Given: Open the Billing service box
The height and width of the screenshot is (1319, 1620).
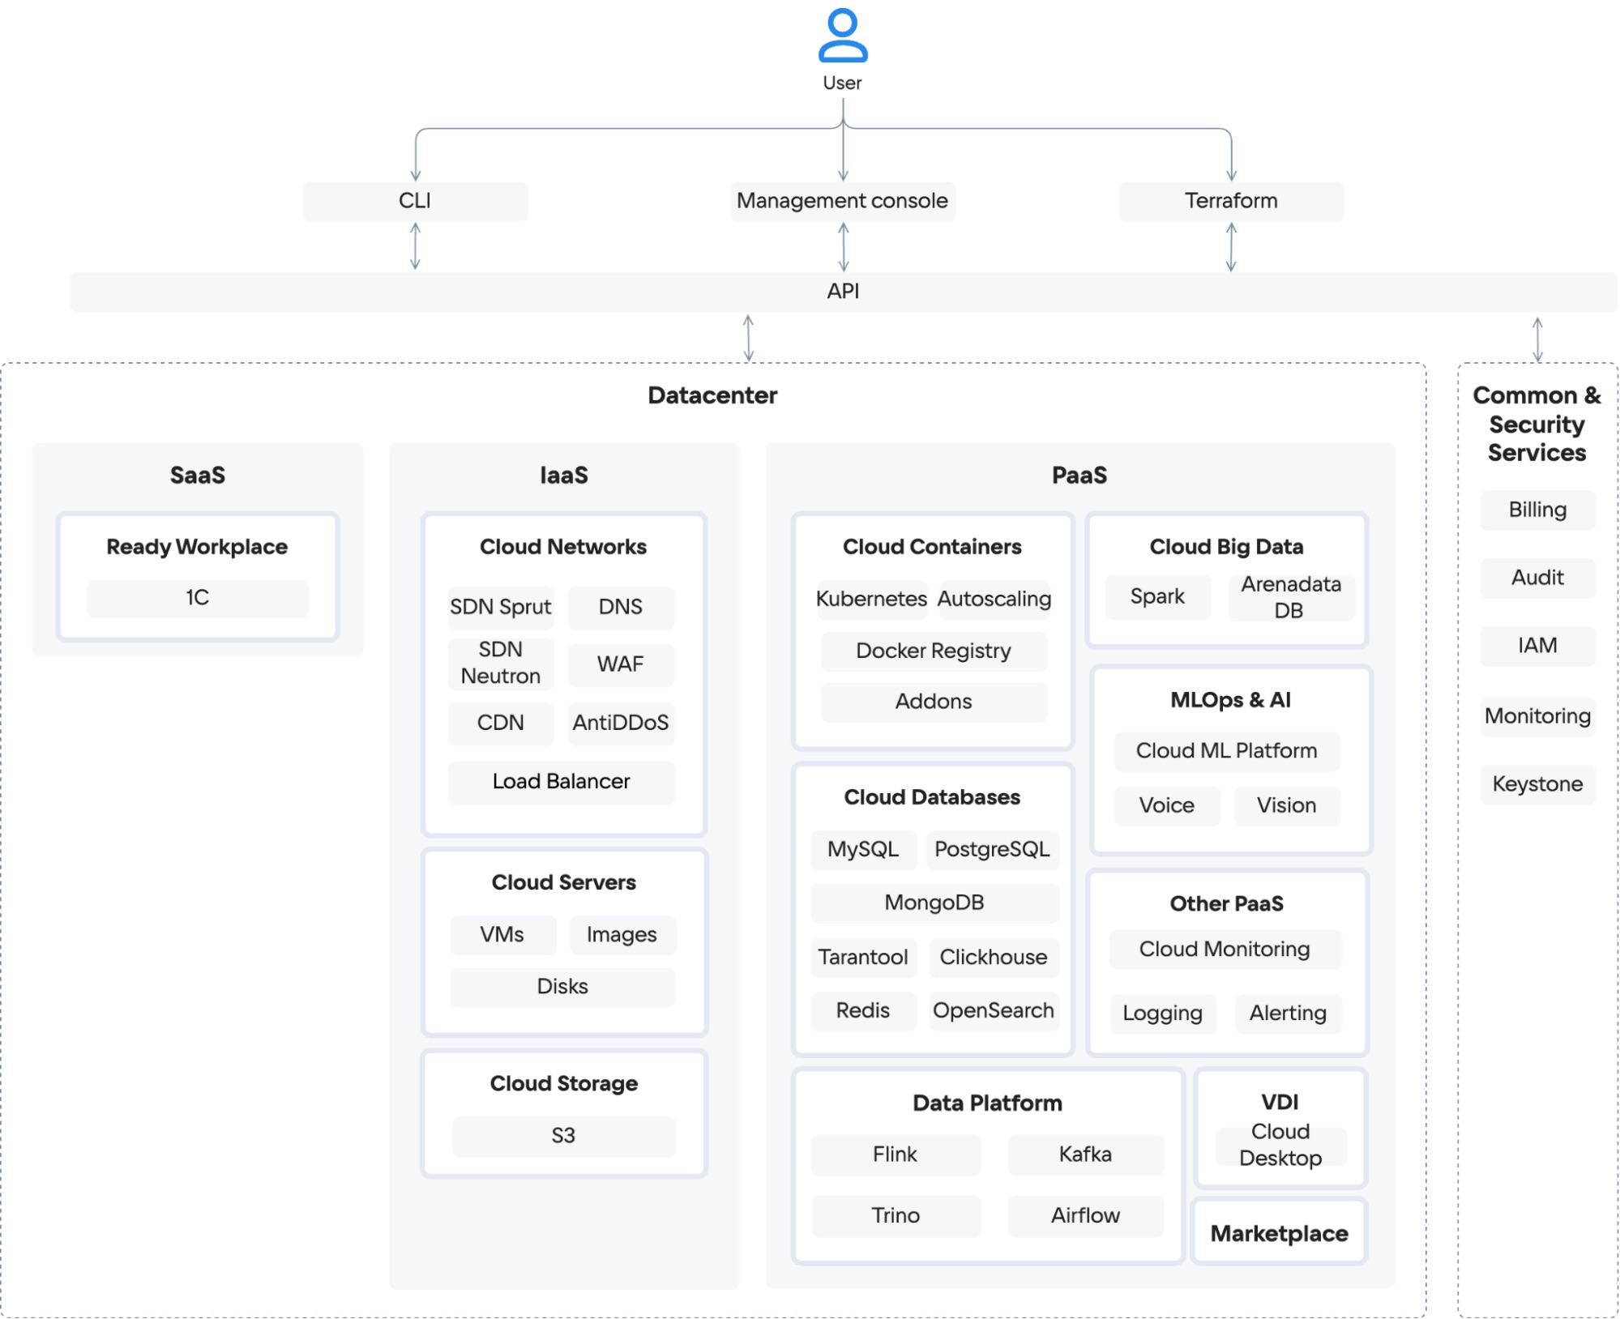Looking at the screenshot, I should (x=1537, y=510).
